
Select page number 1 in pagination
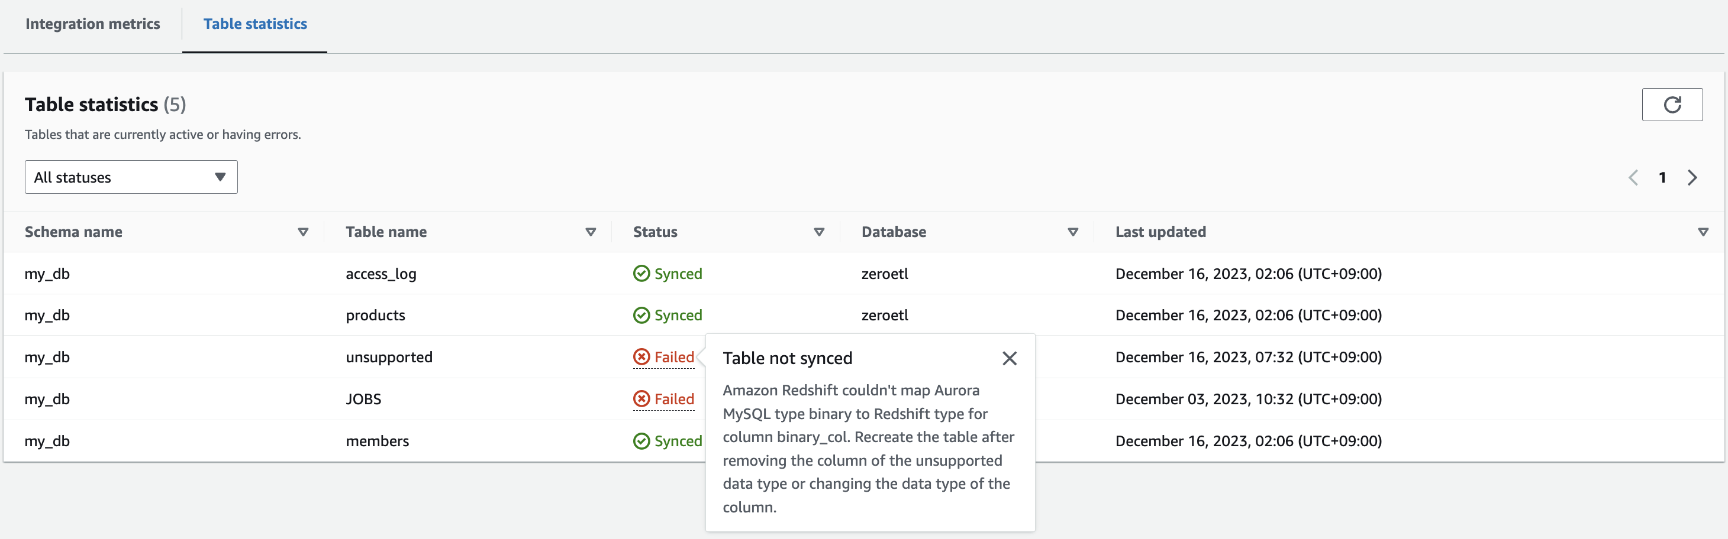coord(1662,177)
